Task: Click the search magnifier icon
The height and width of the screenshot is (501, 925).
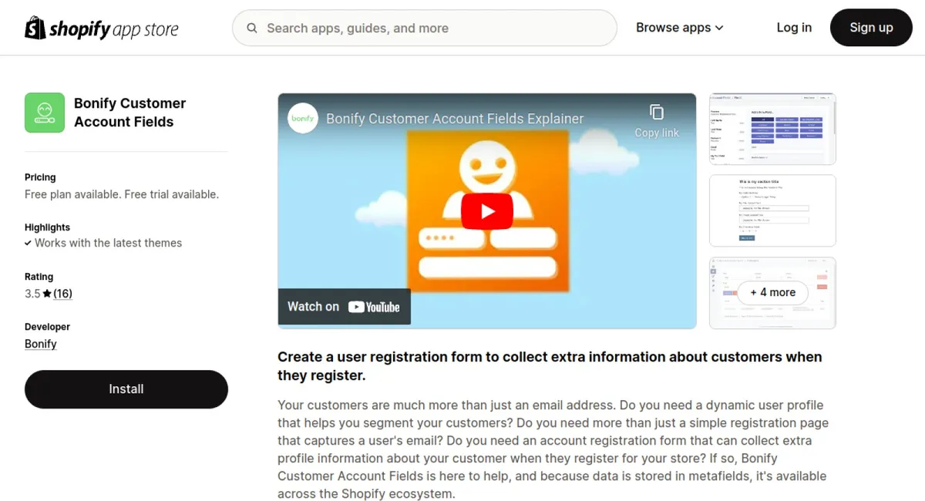Action: [252, 29]
